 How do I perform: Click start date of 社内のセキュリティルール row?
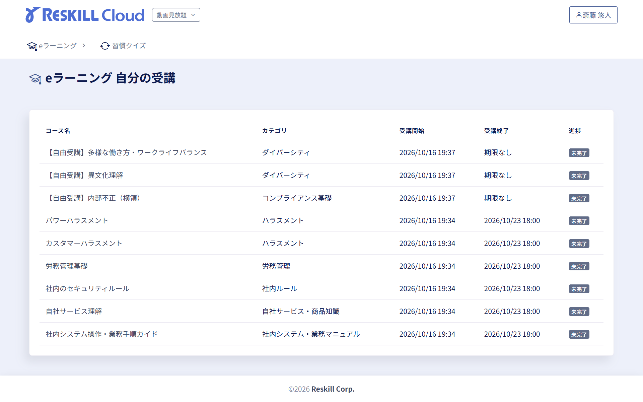pyautogui.click(x=427, y=288)
